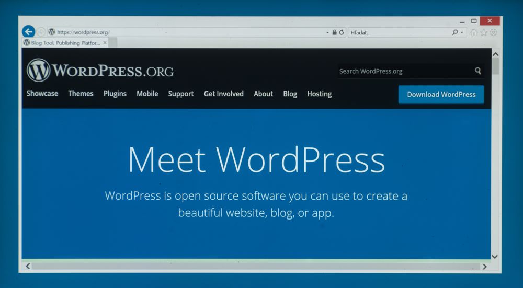Click the horizontal scrollbar track
Screen dimensions: 523x288
click(x=256, y=267)
